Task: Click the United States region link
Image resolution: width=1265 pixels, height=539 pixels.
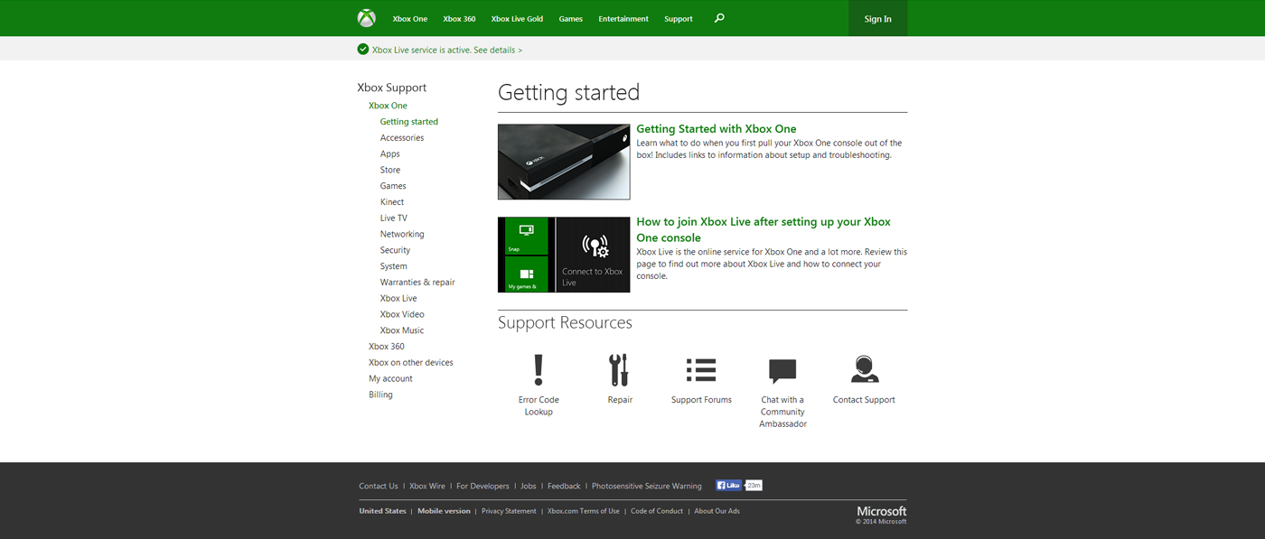Action: coord(383,511)
